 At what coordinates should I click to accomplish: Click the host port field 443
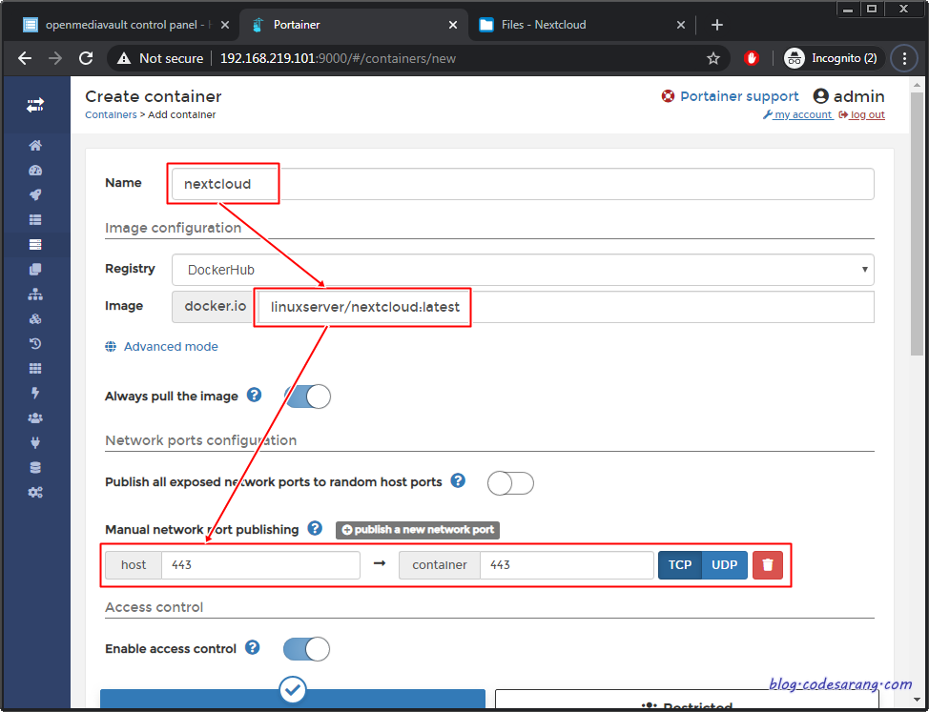[260, 564]
